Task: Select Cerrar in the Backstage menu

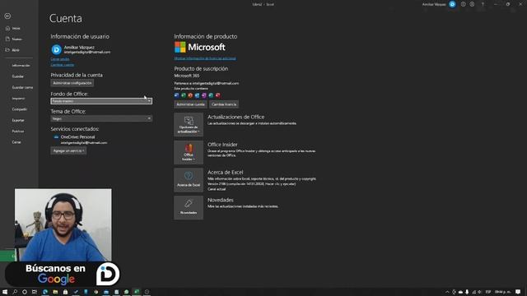Action: tap(16, 142)
